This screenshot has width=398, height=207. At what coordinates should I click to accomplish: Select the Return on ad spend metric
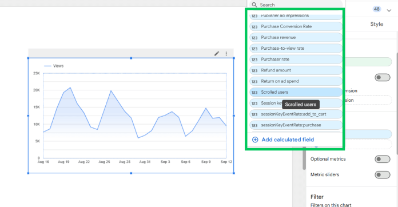coord(296,81)
